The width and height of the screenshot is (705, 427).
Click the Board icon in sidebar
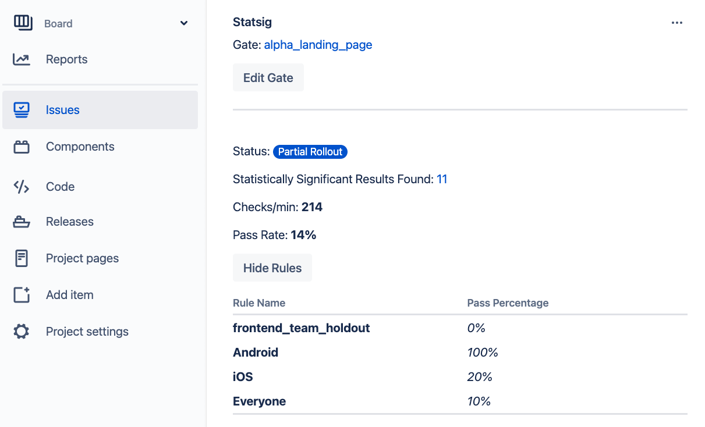(23, 22)
